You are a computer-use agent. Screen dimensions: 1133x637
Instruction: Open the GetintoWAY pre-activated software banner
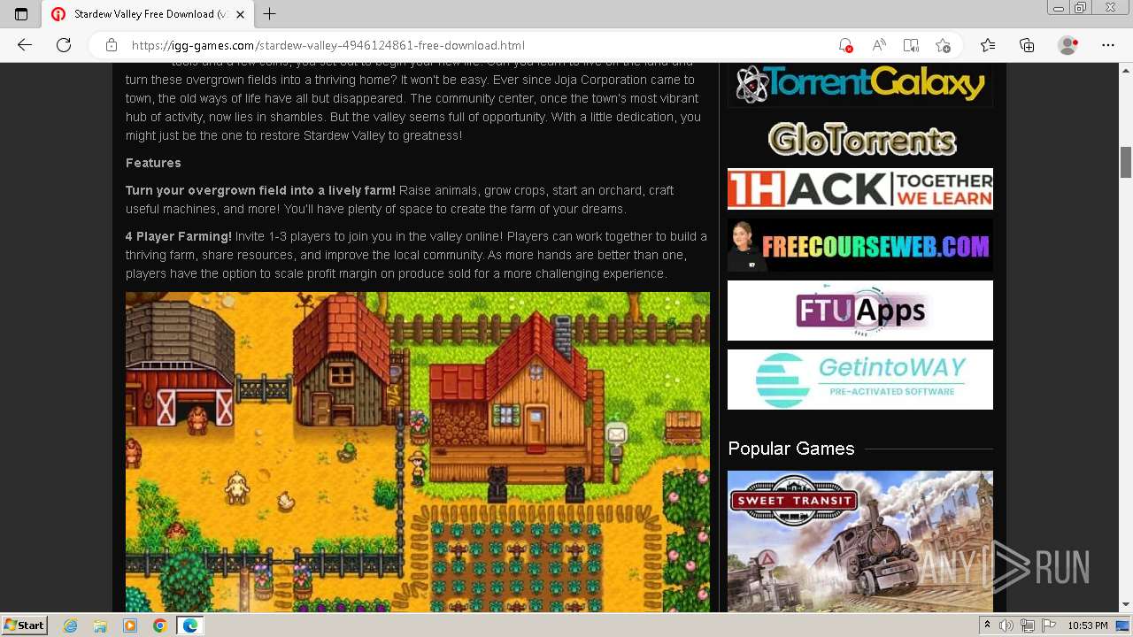pyautogui.click(x=860, y=380)
